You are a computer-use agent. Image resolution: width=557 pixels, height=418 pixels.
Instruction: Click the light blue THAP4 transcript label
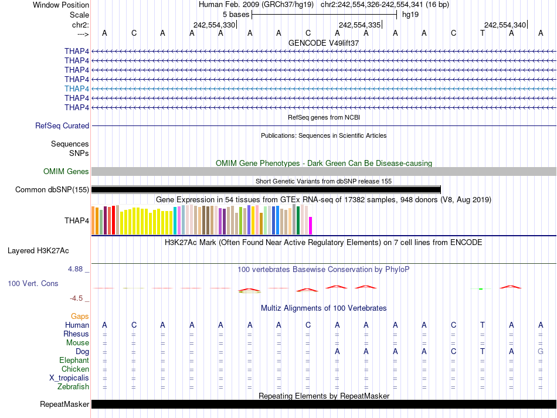[x=77, y=89]
